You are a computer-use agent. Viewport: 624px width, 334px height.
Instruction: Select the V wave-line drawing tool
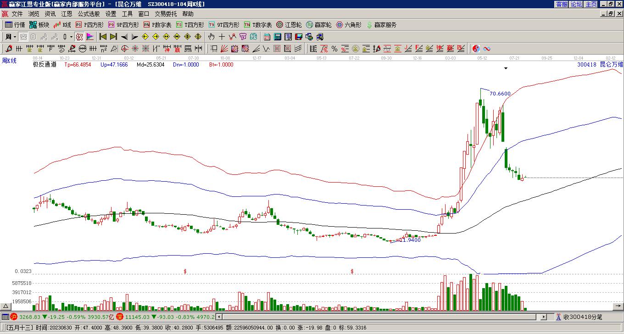(266, 49)
